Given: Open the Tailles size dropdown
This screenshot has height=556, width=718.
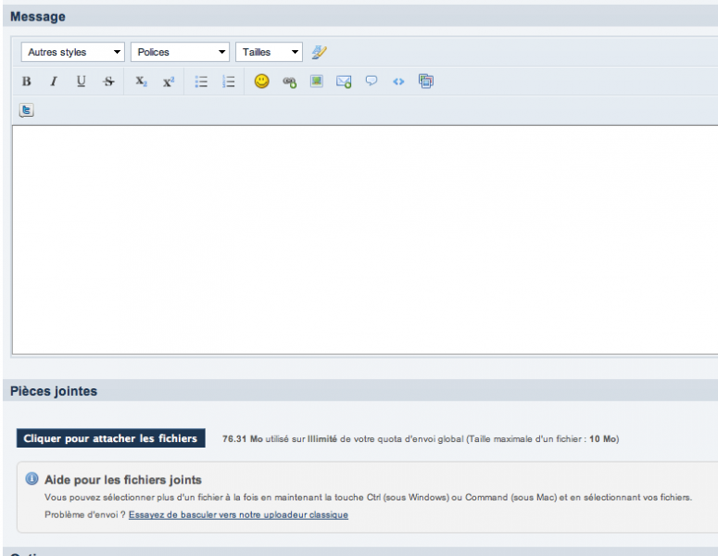Looking at the screenshot, I should 269,52.
